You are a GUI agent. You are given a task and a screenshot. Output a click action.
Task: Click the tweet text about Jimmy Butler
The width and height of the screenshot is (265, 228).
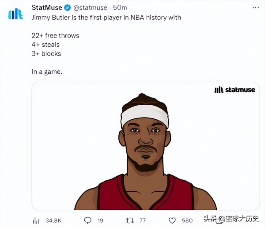[x=106, y=18]
